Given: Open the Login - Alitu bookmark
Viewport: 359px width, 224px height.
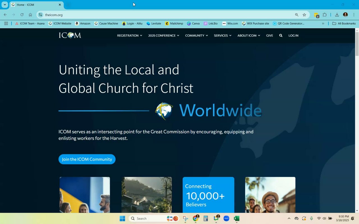Looking at the screenshot, I should (132, 24).
